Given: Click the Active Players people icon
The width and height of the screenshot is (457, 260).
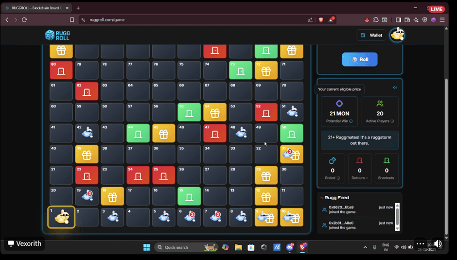Looking at the screenshot, I should click(380, 104).
